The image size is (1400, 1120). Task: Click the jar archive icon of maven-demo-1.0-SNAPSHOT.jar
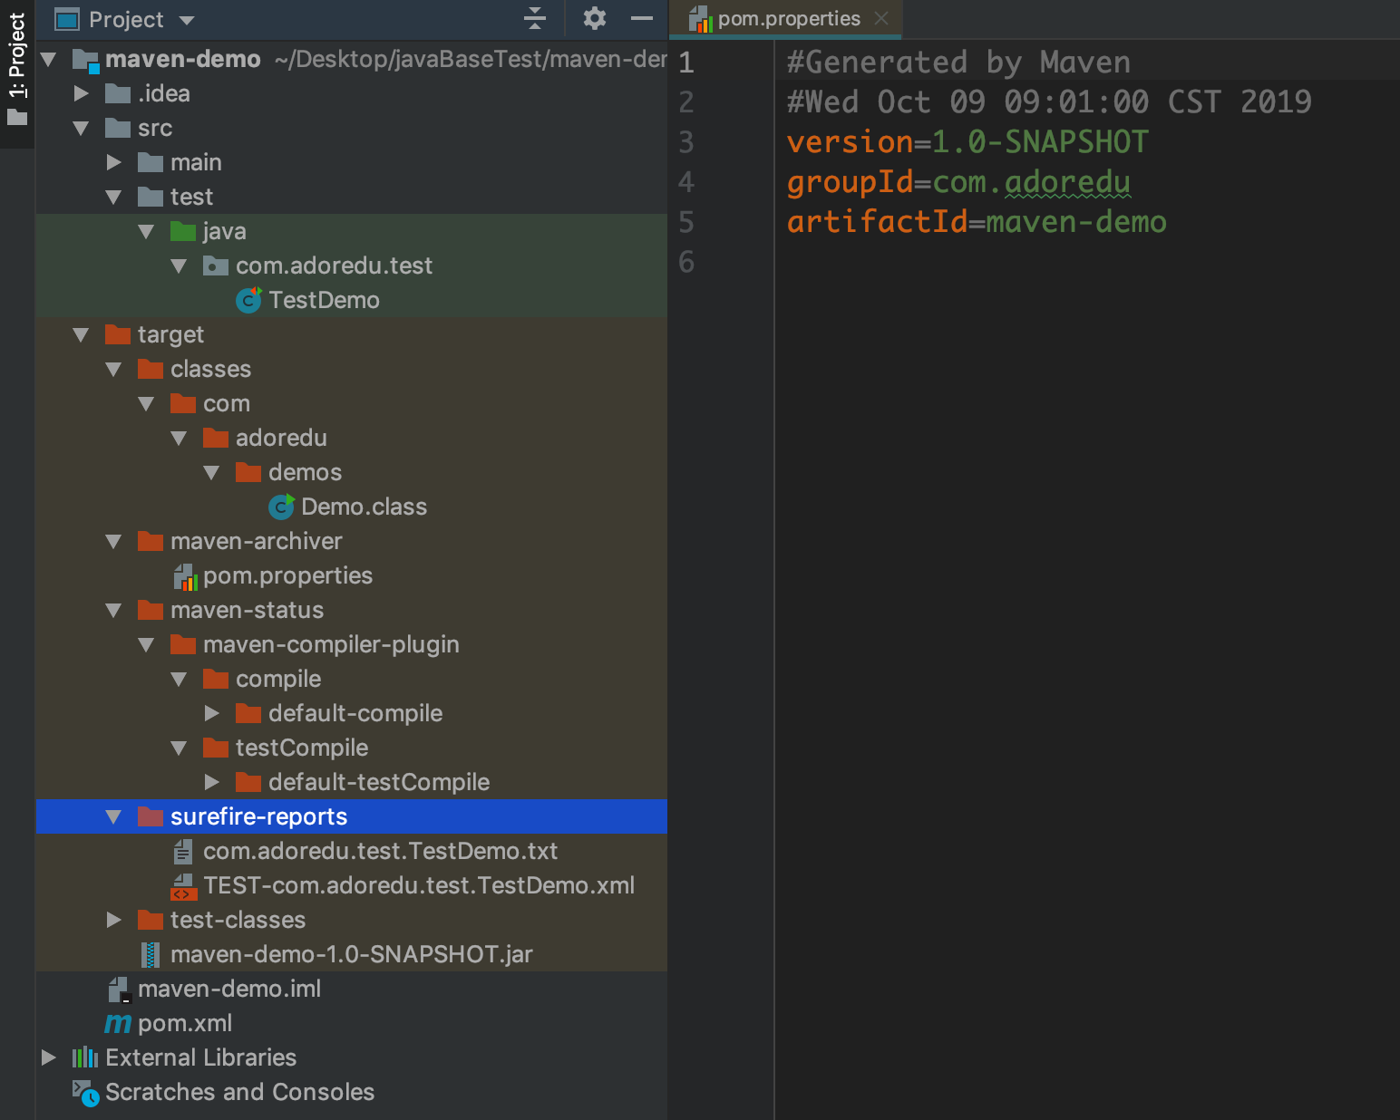click(151, 954)
